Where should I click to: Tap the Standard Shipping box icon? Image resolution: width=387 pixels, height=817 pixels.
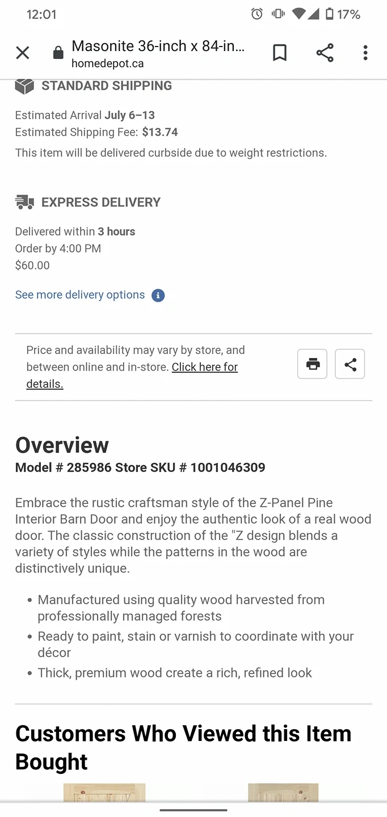click(24, 86)
